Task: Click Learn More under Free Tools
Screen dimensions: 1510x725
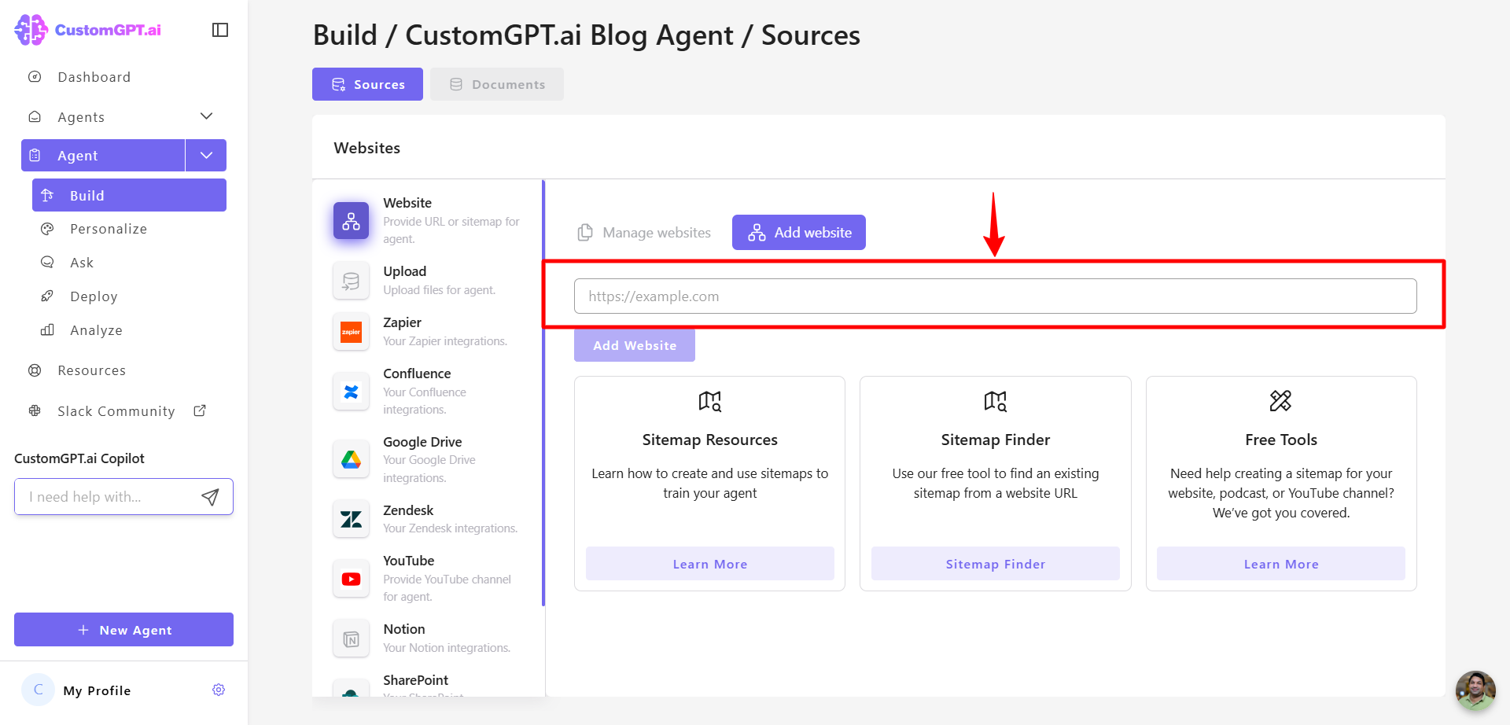Action: (x=1281, y=564)
